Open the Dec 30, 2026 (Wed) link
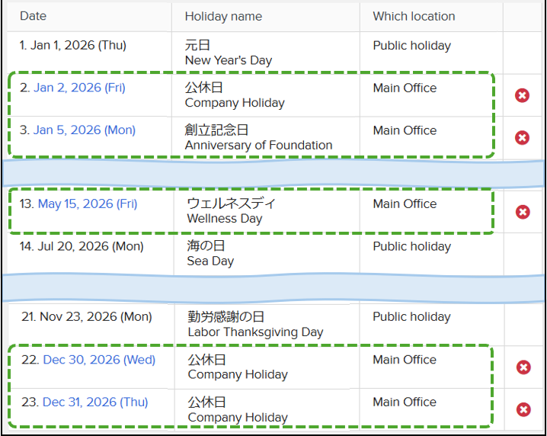Viewport: 547px width, 436px height. tap(99, 360)
